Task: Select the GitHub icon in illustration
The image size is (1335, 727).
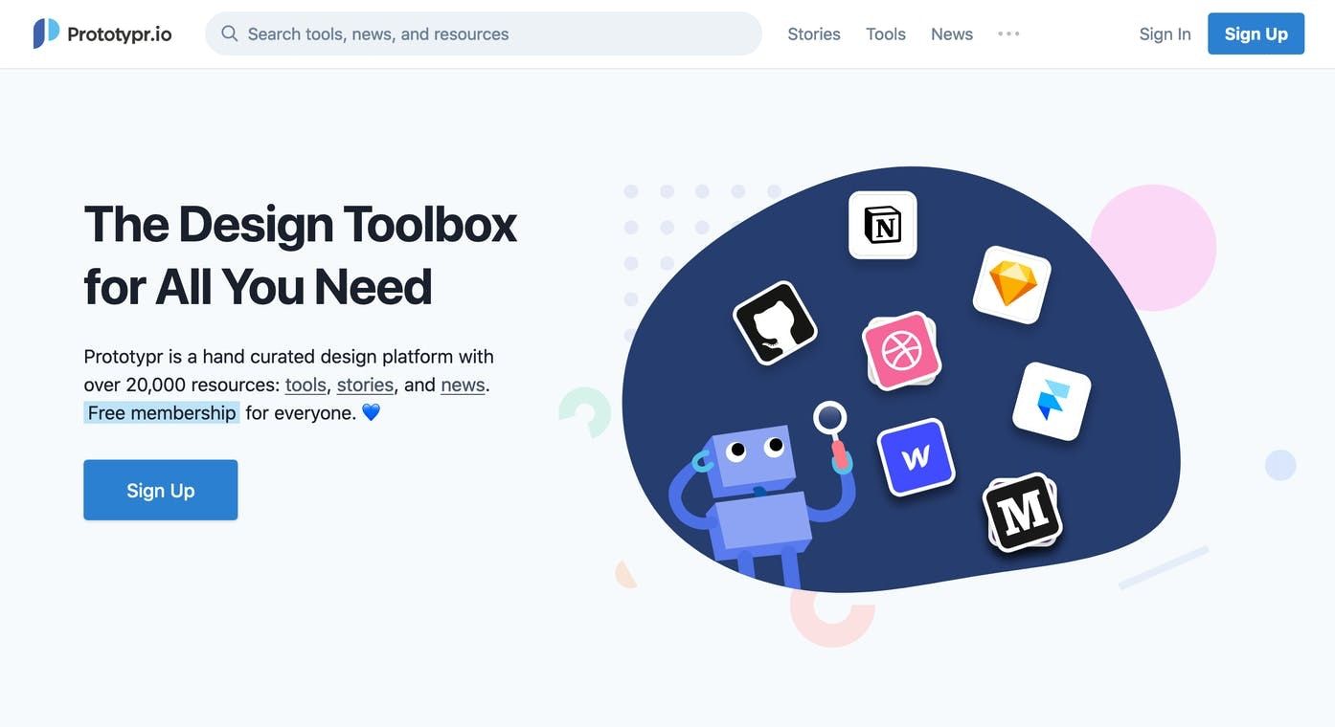Action: 775,323
